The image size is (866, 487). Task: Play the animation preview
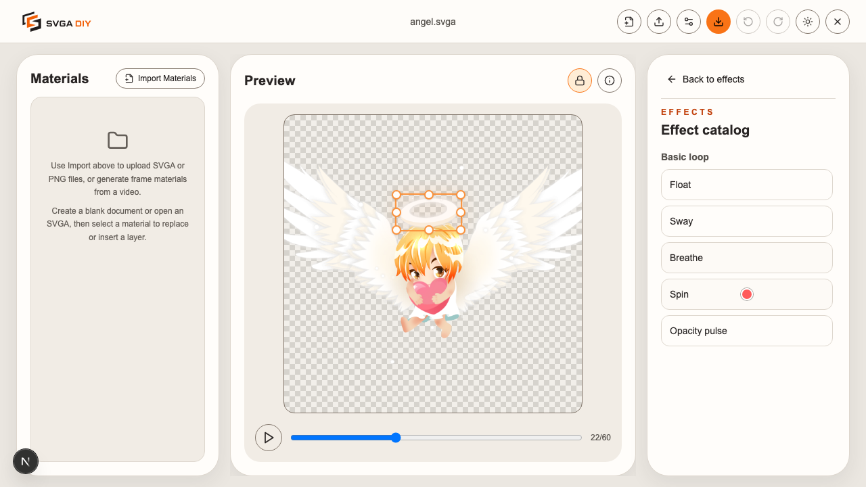[x=269, y=438]
